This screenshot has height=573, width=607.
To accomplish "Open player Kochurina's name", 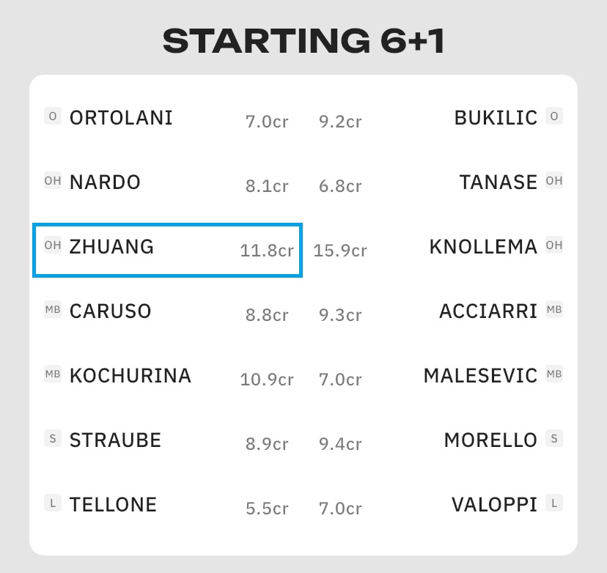I will [130, 376].
